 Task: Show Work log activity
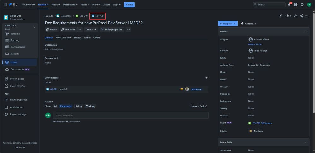(90, 106)
